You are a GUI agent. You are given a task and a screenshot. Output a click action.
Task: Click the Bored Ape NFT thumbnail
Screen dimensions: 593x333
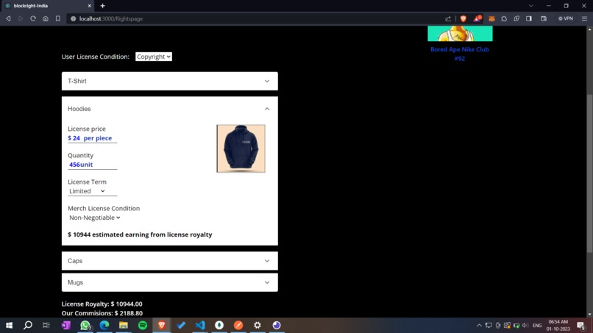coord(460,34)
